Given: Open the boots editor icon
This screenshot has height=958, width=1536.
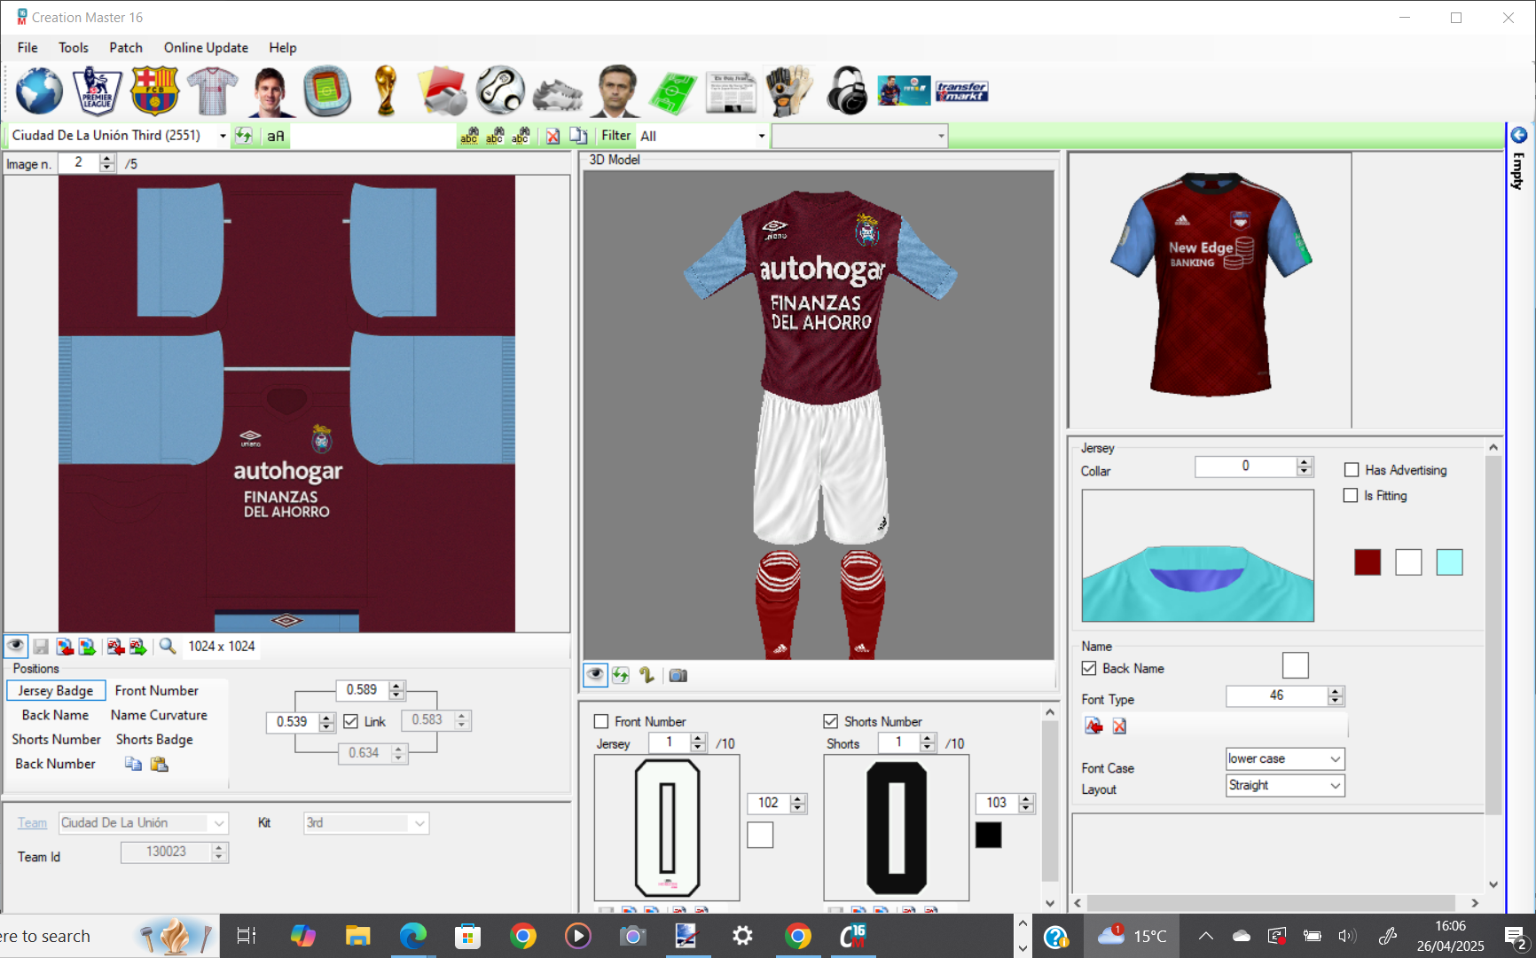Looking at the screenshot, I should (558, 94).
